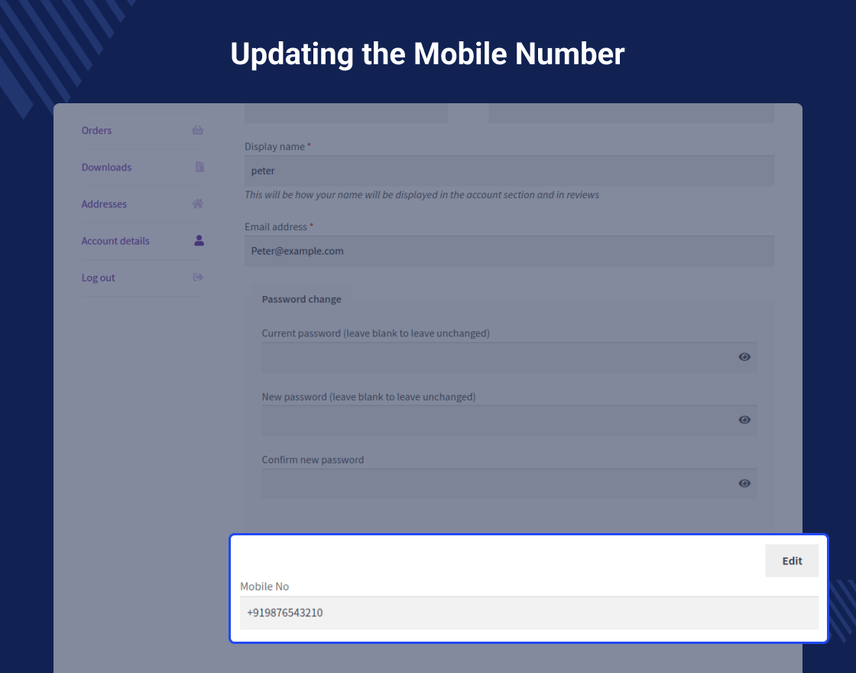
Task: Focus the Current password field
Action: (497, 356)
